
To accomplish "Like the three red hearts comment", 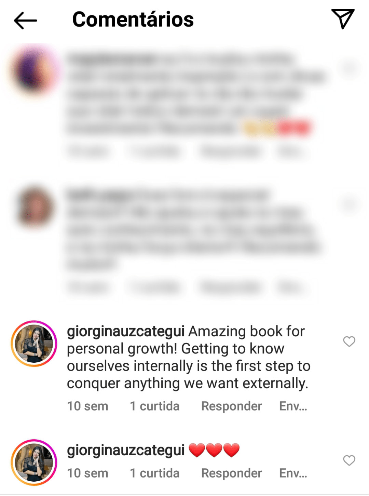I will [349, 460].
